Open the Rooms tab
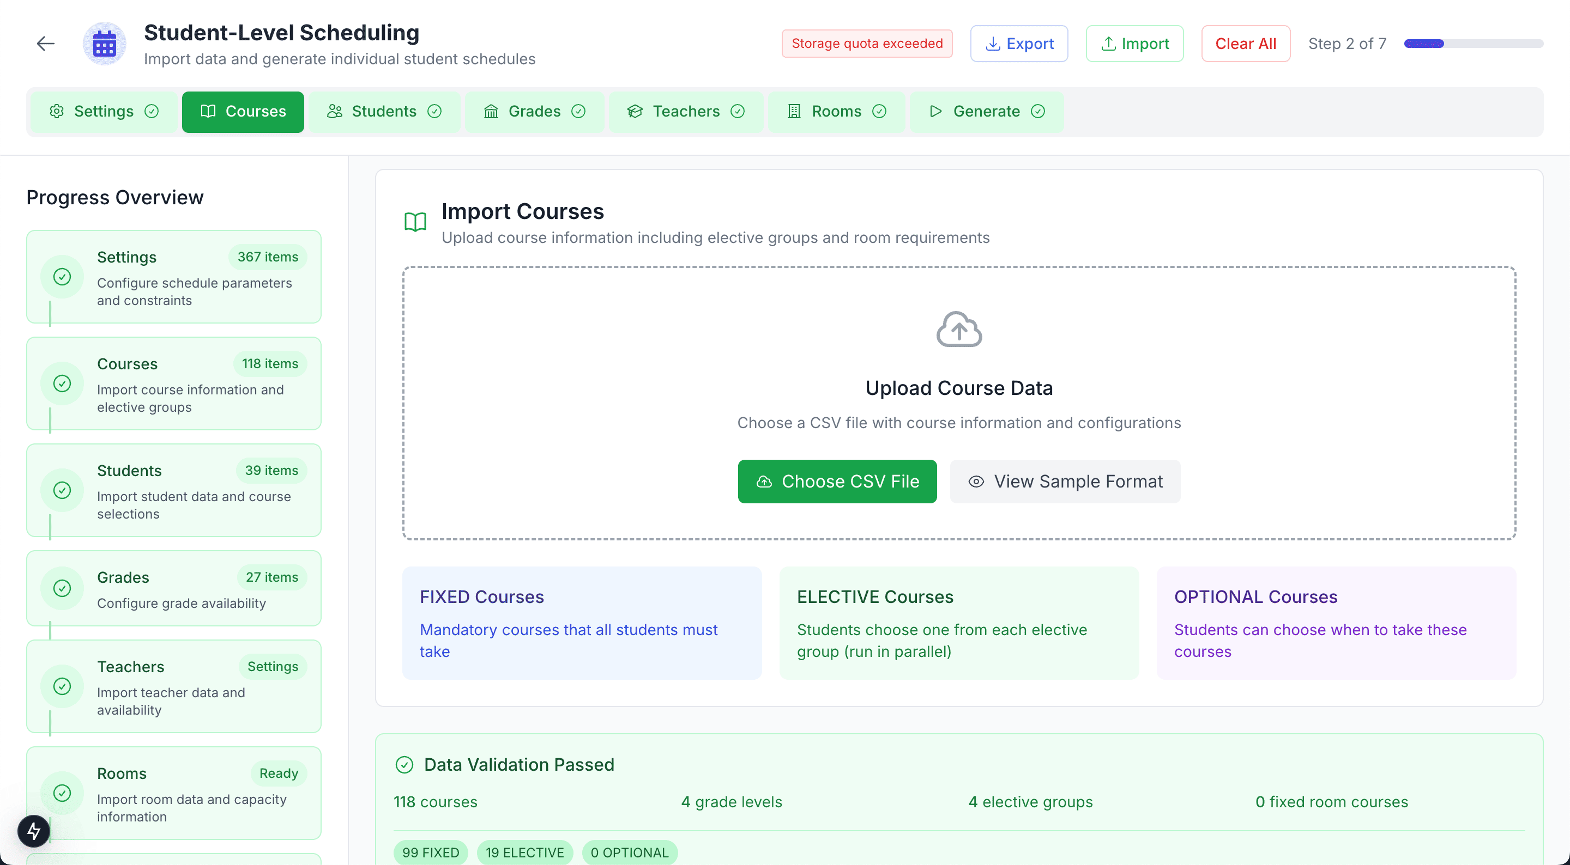1570x865 pixels. click(x=836, y=112)
